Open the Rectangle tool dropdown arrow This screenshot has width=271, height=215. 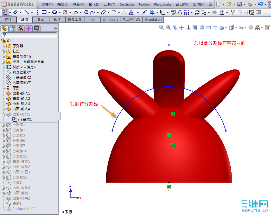tap(49, 13)
